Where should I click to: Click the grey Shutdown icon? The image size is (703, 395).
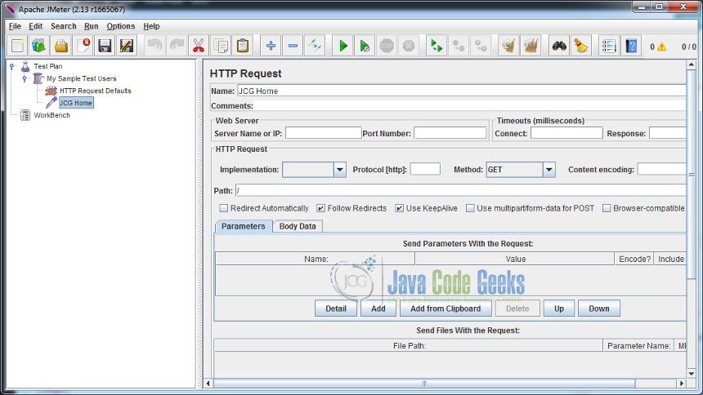pos(409,46)
